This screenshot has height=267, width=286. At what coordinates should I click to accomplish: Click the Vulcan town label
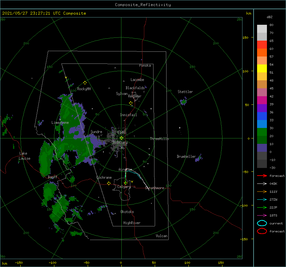(161, 236)
